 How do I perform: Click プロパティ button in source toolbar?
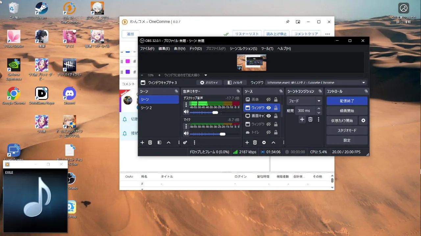coord(209,83)
